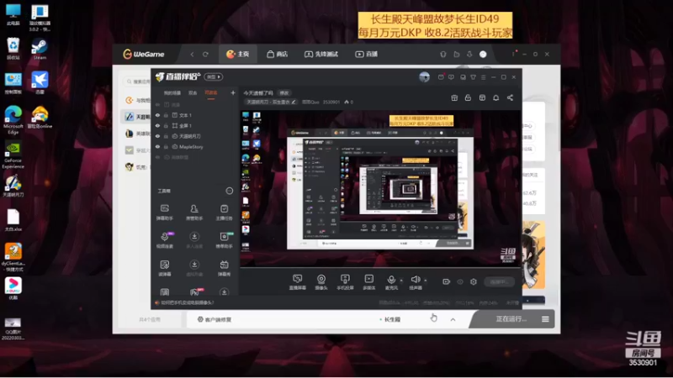Click the 修改 button next to stream title
This screenshot has width=673, height=378.
284,93
